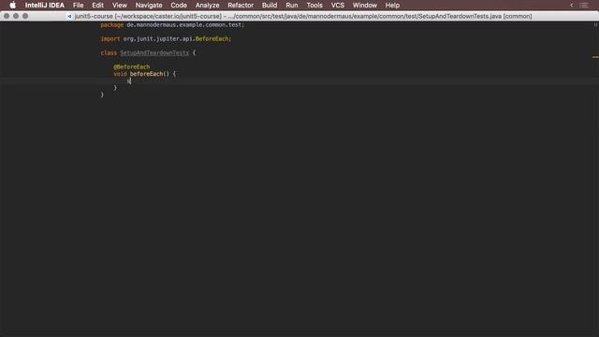Open the Navigate menu
This screenshot has width=599, height=337.
(149, 5)
